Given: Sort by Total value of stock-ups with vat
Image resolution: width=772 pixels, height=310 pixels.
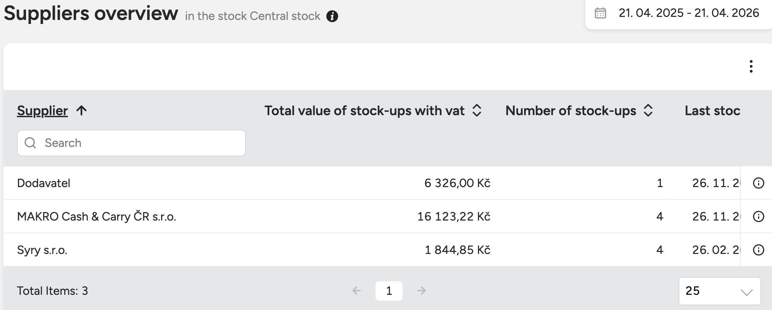Looking at the screenshot, I should [477, 110].
